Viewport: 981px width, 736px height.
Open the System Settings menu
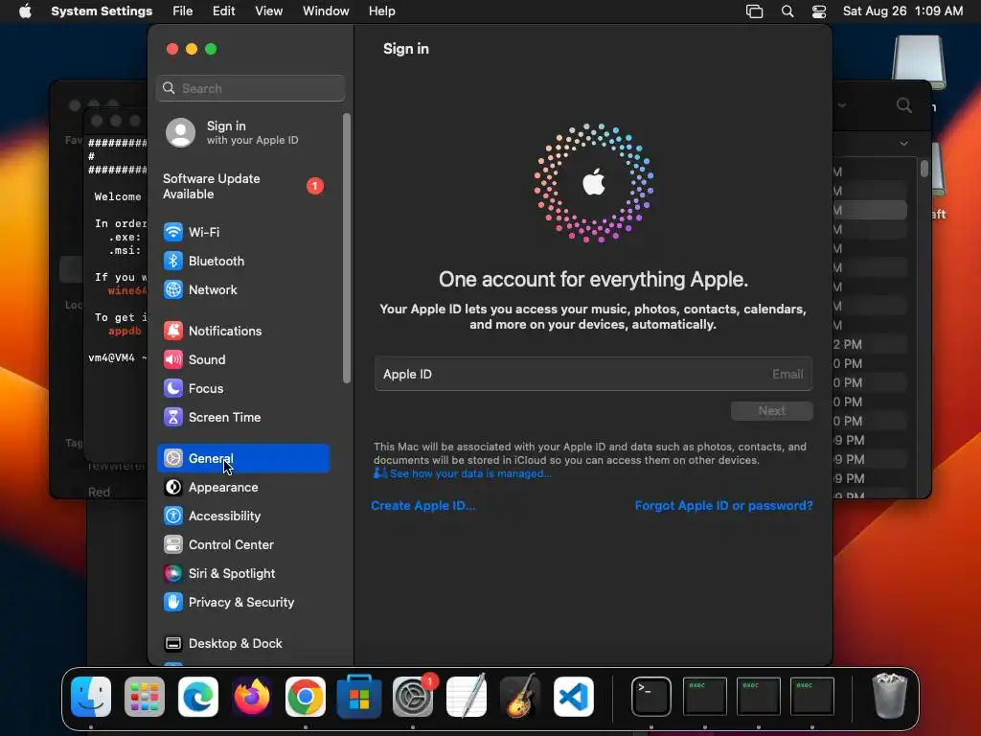[x=102, y=11]
